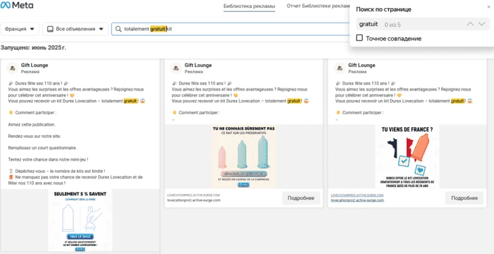Image resolution: width=494 pixels, height=254 pixels.
Task: Open the SEULEMENT 5 % SAVENT ad image
Action: [x=81, y=220]
